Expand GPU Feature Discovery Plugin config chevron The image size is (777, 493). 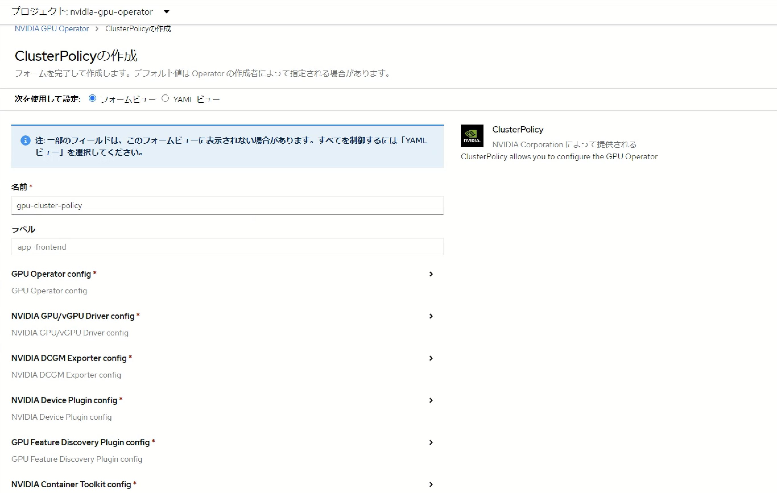[431, 442]
